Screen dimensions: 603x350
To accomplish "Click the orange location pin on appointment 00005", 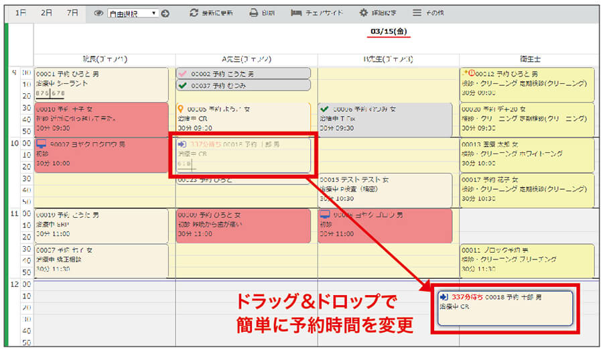I will point(181,109).
